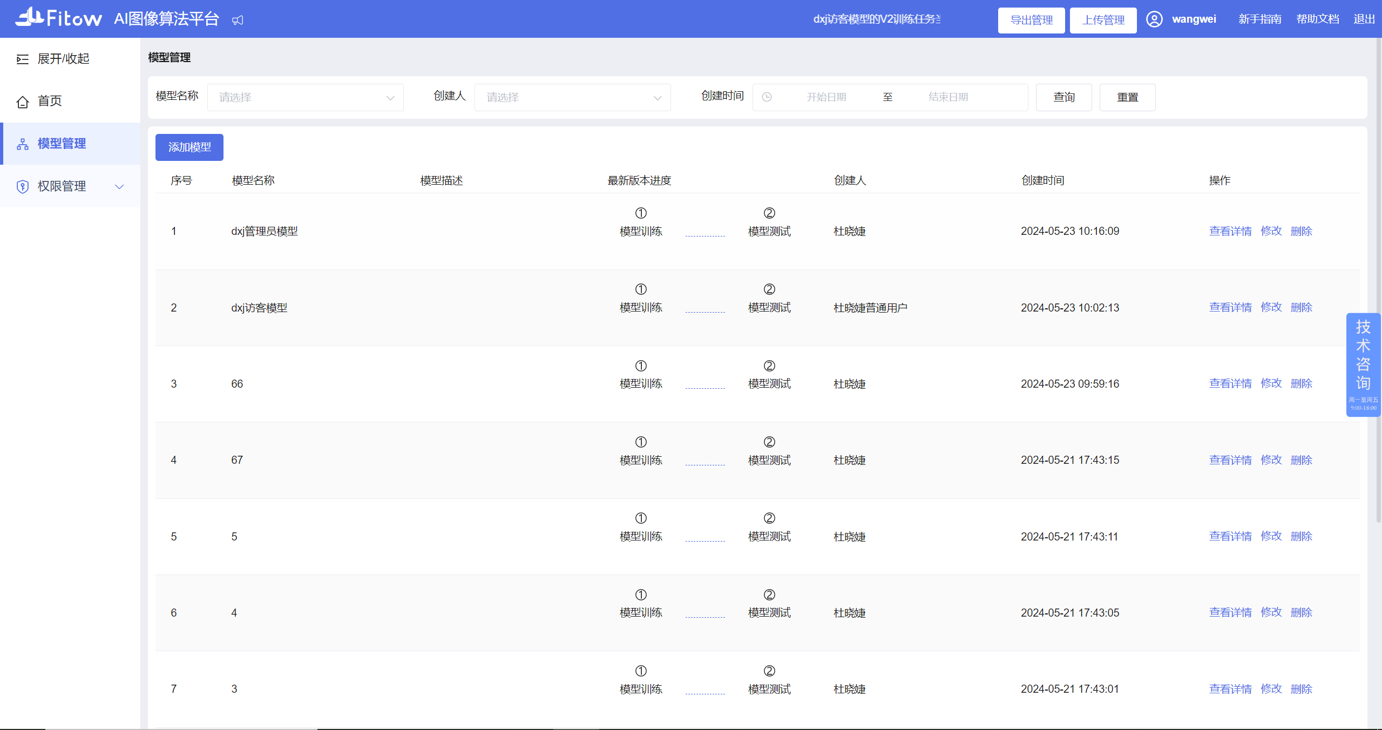
Task: Click 修改 for dxj访客模型
Action: pos(1271,307)
